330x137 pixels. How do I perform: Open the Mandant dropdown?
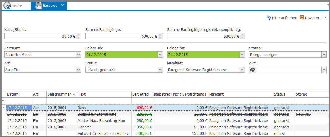coord(242,70)
